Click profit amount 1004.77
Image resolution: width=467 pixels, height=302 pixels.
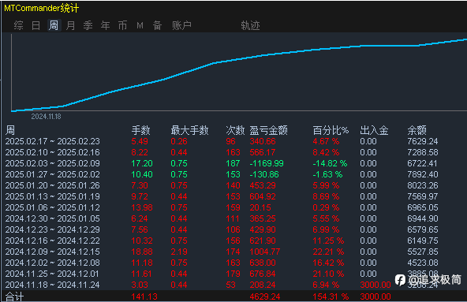coord(265,252)
